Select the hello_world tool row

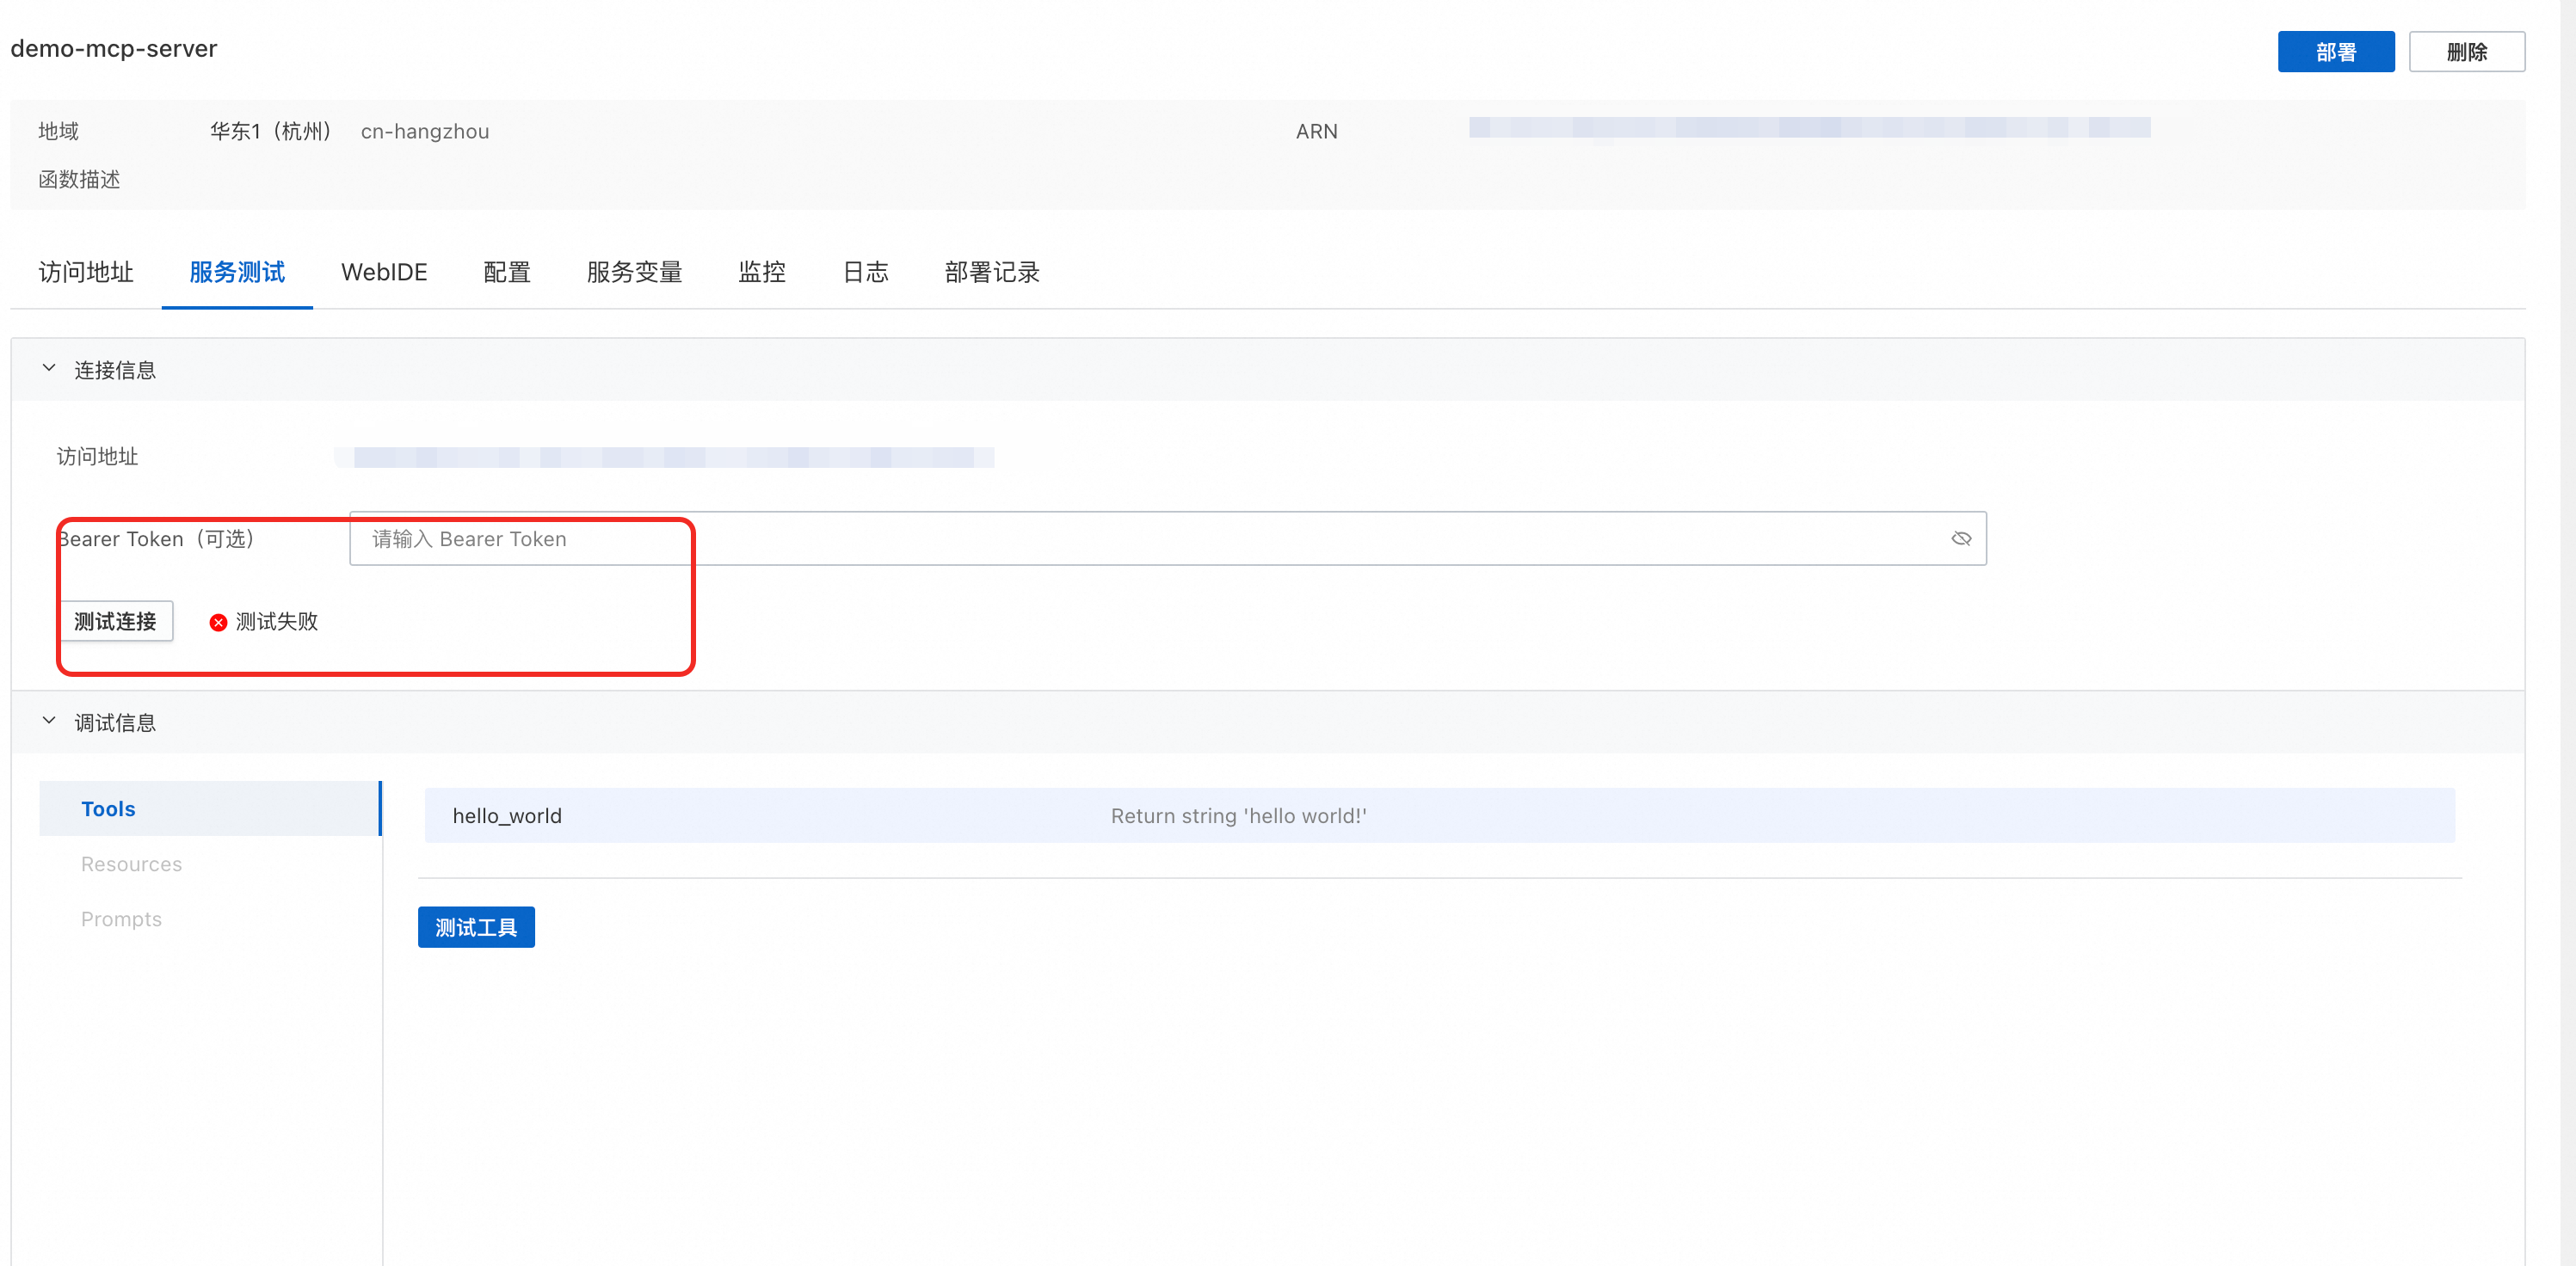click(x=1438, y=816)
